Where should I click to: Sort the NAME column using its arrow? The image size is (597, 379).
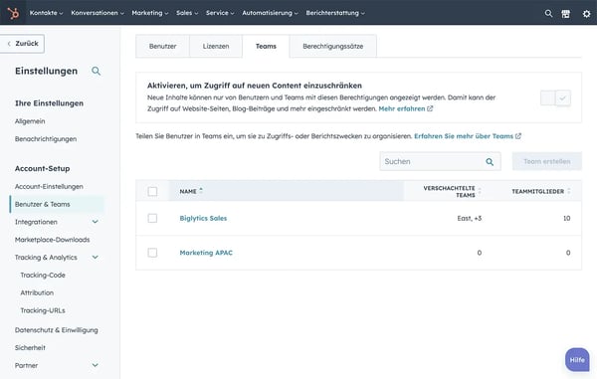pos(201,191)
